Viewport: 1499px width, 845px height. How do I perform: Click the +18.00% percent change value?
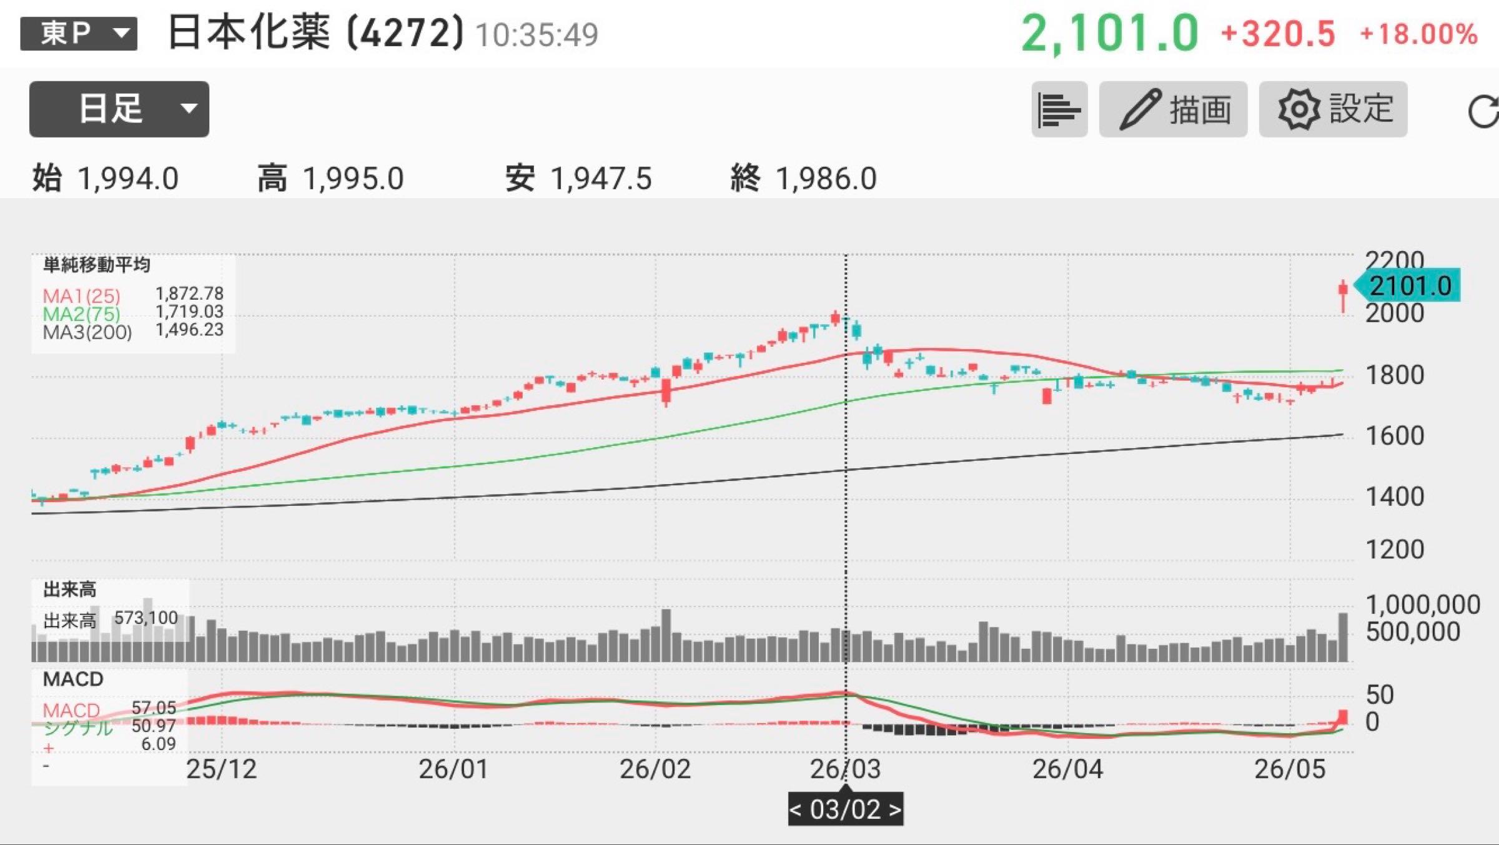pyautogui.click(x=1419, y=34)
